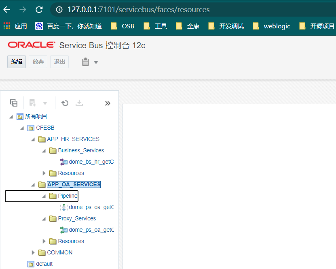Open the 应用 apps shortcut
The width and height of the screenshot is (336, 269).
[x=15, y=26]
